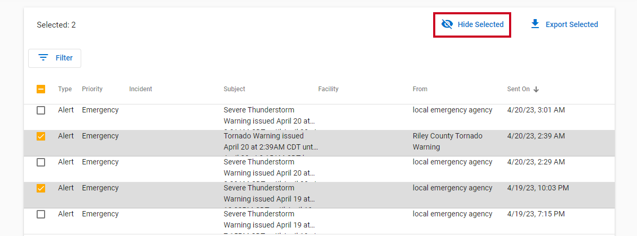Click the crossed-out eye Hide Selected icon

coord(447,24)
